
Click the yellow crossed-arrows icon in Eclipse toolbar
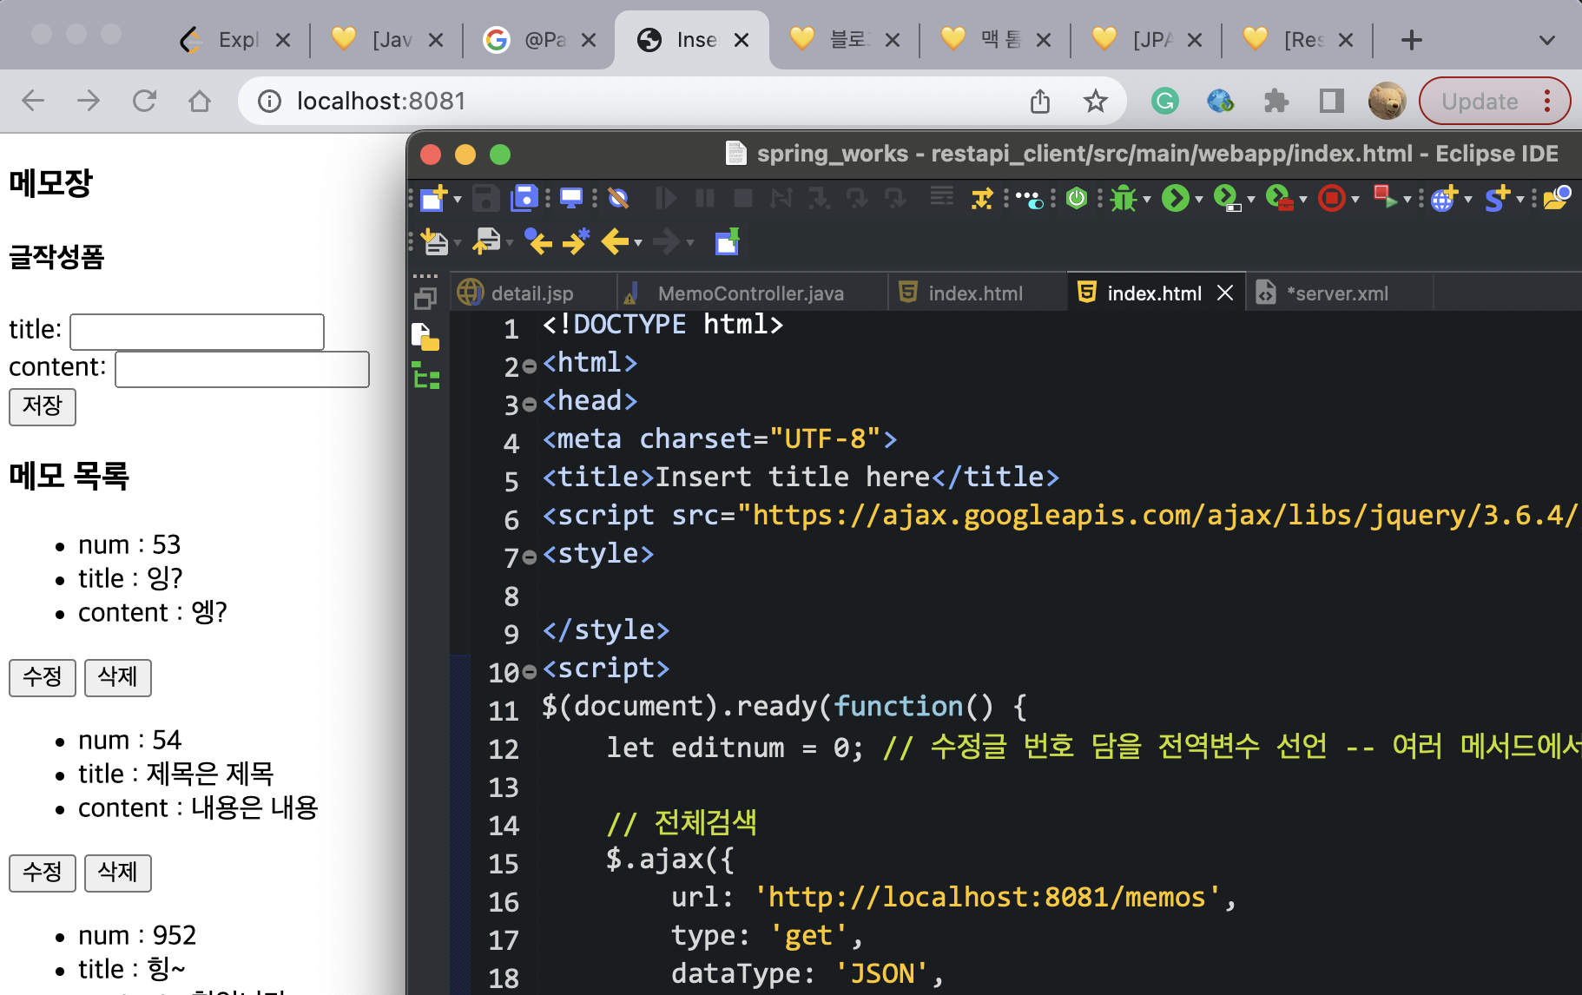(982, 199)
